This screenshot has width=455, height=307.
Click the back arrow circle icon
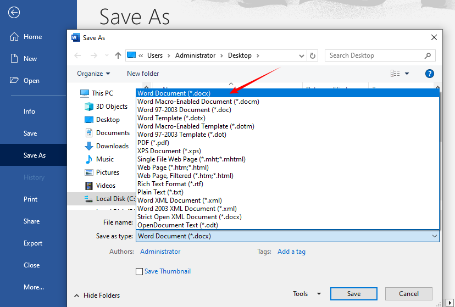(14, 13)
